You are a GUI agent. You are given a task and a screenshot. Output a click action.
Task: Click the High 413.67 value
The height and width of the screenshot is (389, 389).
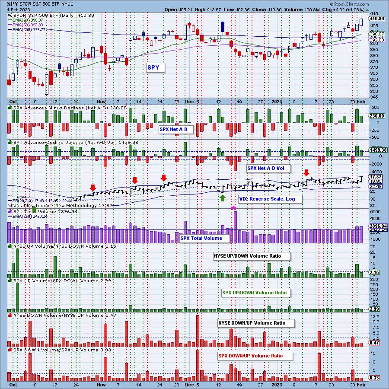click(x=208, y=10)
